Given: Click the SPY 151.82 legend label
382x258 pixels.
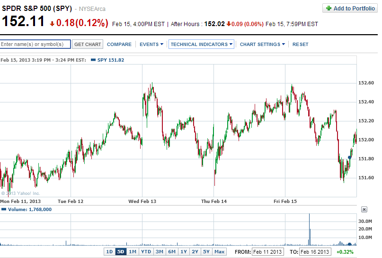Looking at the screenshot, I should coord(111,60).
